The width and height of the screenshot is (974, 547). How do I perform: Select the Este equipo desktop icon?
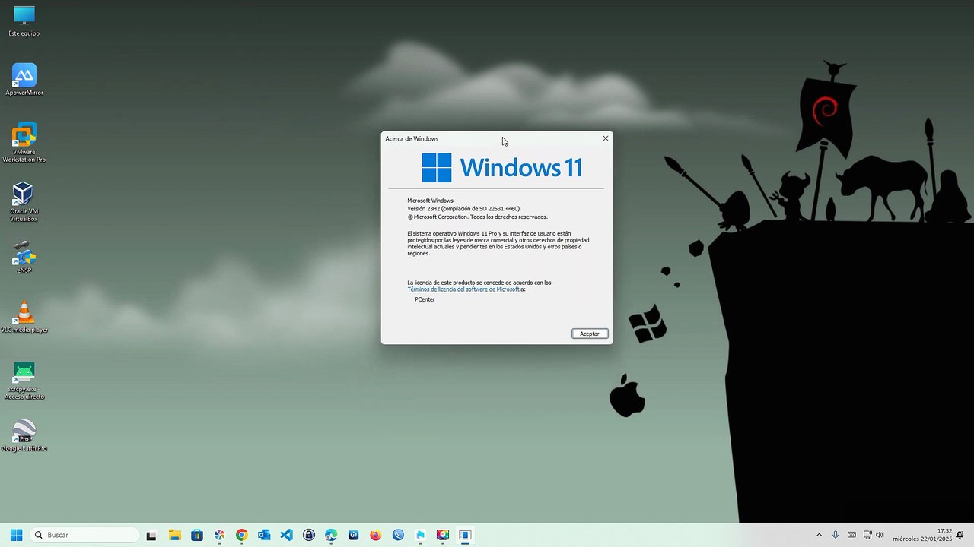(x=24, y=21)
